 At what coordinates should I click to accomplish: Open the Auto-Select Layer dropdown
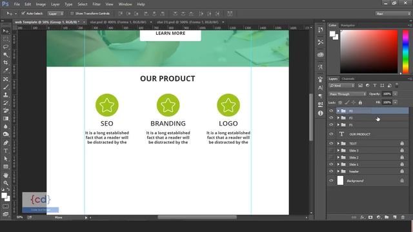coord(55,14)
